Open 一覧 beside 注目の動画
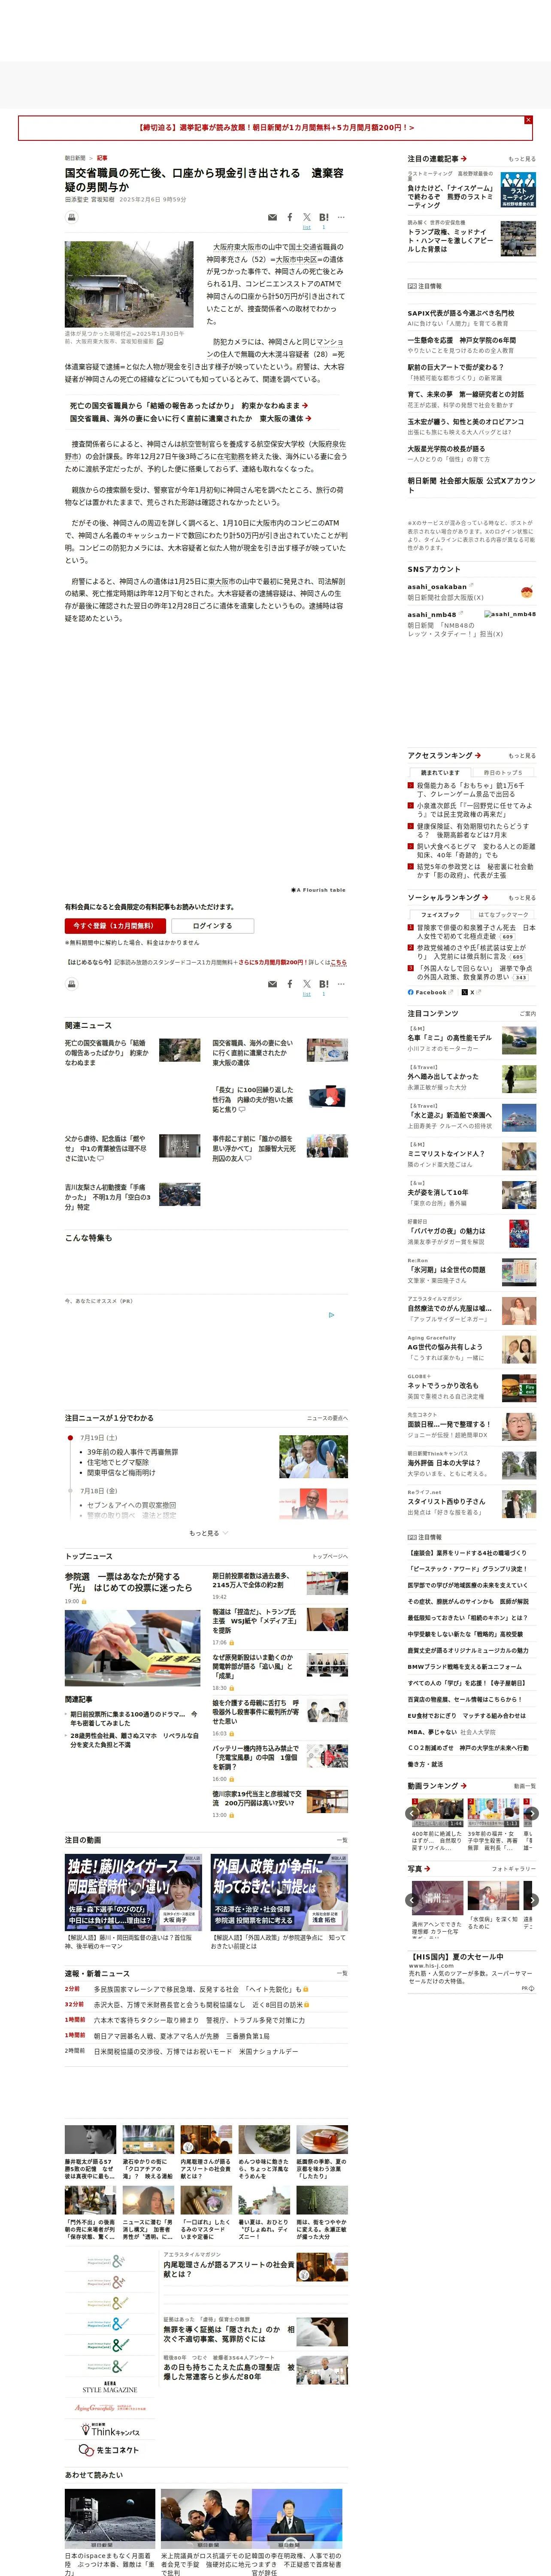This screenshot has height=2576, width=551. point(342,1840)
